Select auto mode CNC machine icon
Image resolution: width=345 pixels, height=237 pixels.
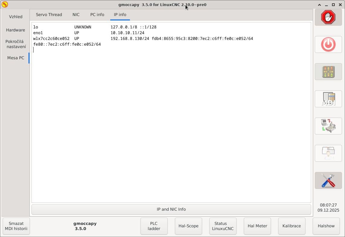328,126
